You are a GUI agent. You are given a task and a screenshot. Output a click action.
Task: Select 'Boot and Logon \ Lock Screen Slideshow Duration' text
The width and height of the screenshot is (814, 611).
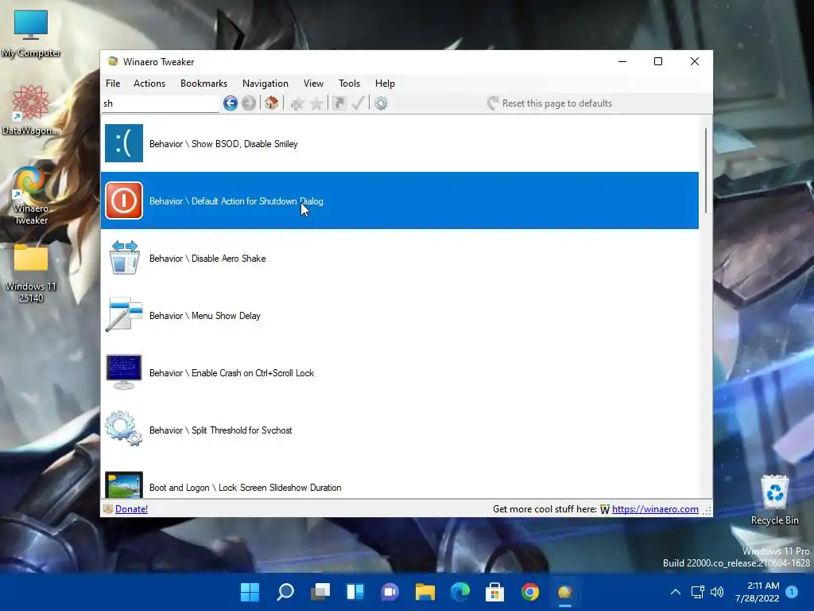[246, 488]
